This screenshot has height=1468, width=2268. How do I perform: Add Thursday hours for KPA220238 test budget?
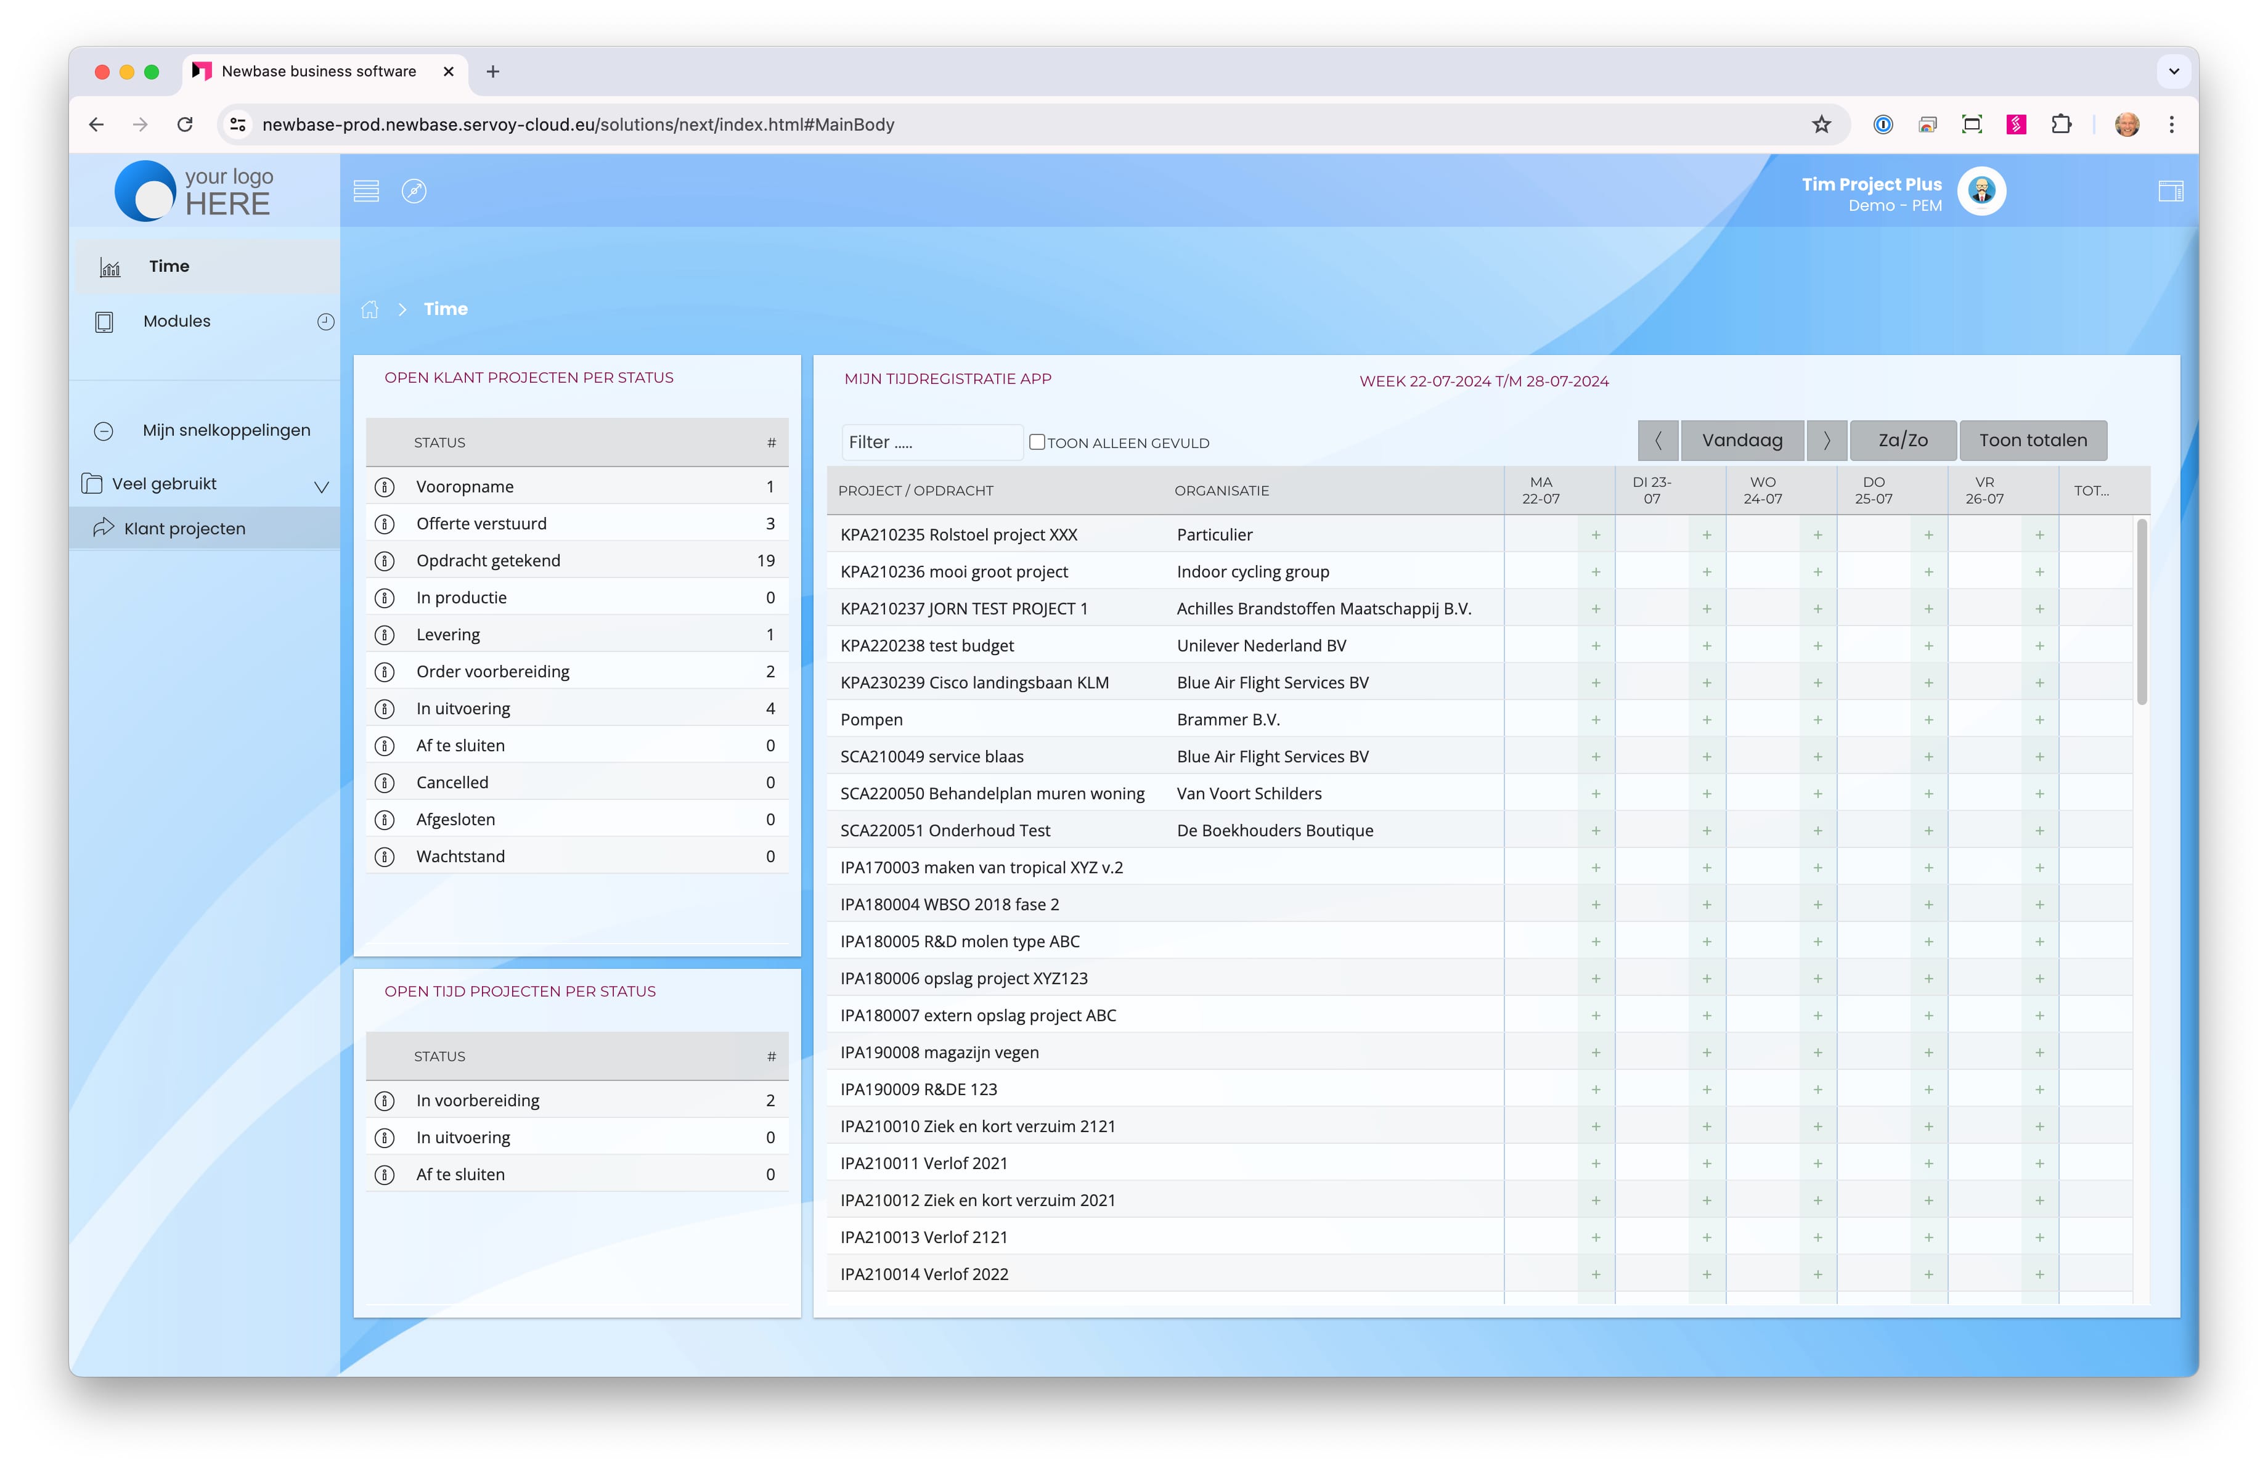[1929, 646]
